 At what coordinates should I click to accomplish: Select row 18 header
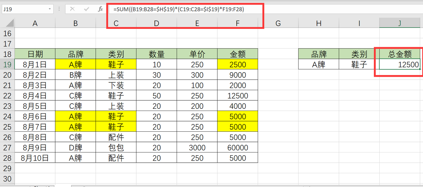pyautogui.click(x=7, y=54)
